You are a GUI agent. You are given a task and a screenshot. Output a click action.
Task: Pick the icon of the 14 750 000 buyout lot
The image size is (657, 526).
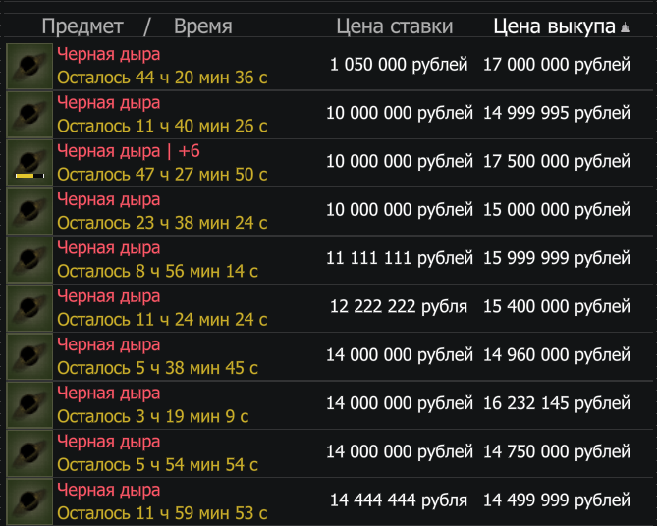coord(29,452)
